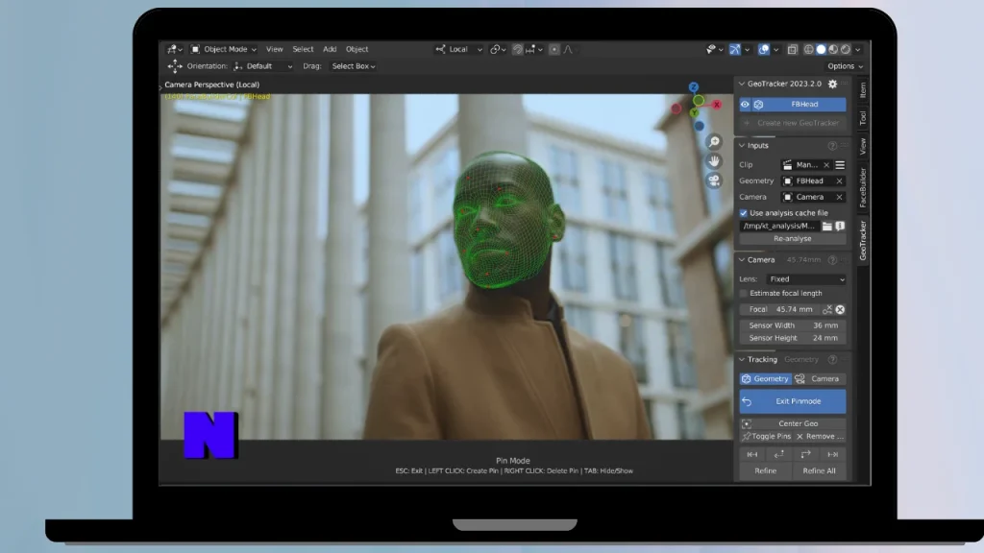The image size is (984, 553).
Task: Clear the Clip field with X
Action: click(826, 165)
